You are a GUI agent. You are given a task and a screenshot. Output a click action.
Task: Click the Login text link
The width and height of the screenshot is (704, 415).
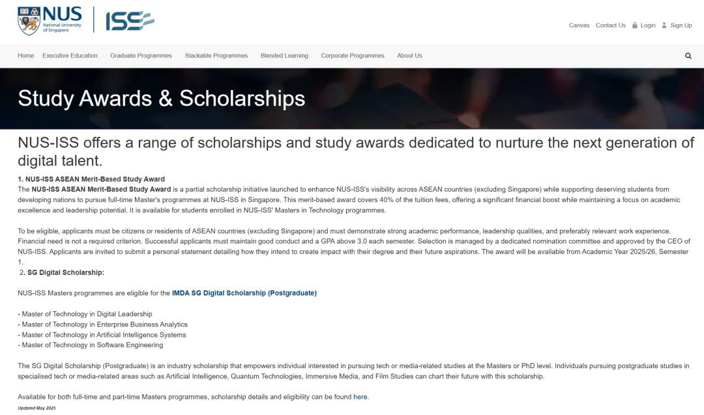[x=648, y=25]
